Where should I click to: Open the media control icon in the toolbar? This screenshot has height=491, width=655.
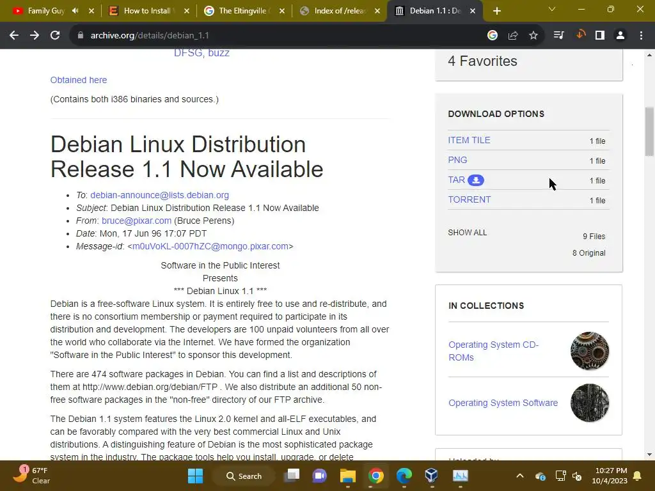pos(559,36)
